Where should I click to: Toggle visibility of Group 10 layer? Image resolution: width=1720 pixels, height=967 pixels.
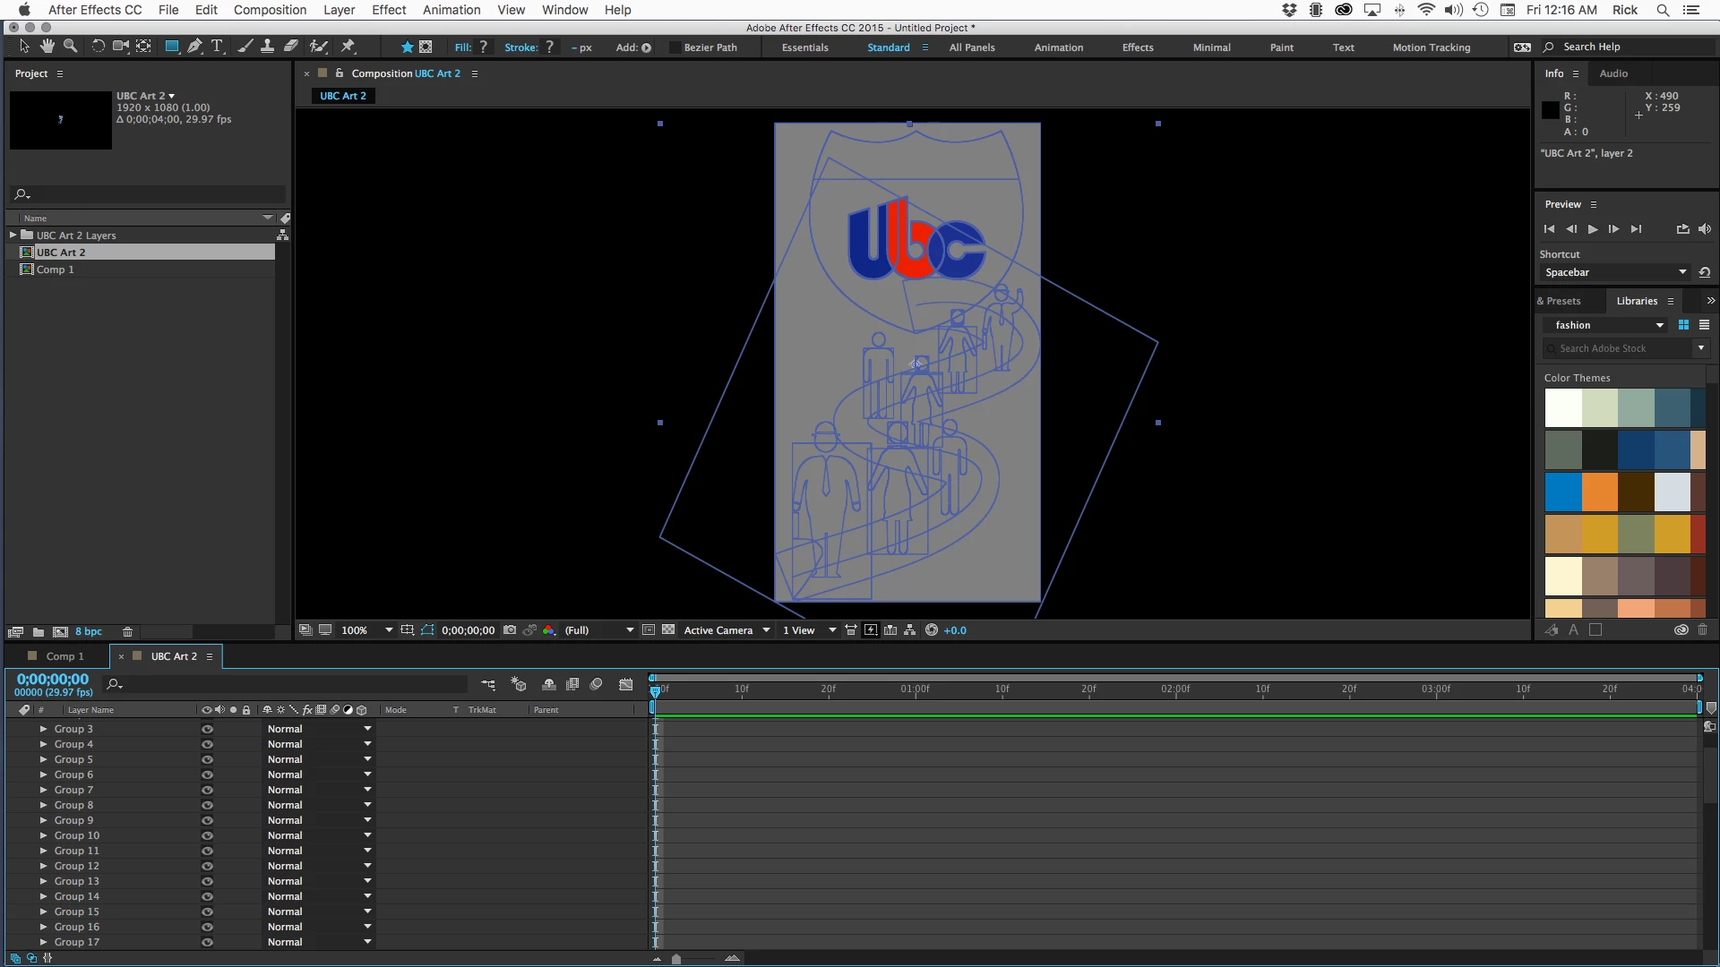(207, 835)
